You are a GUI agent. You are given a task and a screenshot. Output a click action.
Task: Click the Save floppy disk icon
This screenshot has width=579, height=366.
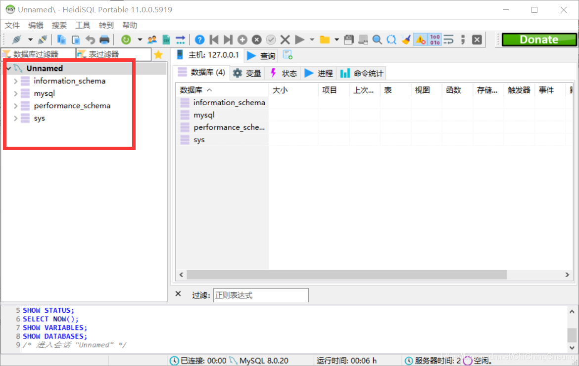tap(348, 40)
